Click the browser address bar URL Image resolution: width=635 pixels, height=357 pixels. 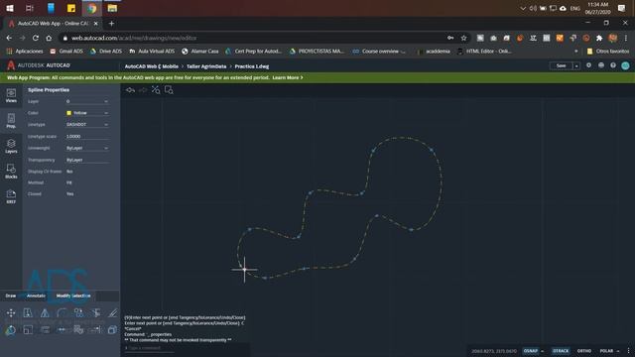click(x=134, y=38)
